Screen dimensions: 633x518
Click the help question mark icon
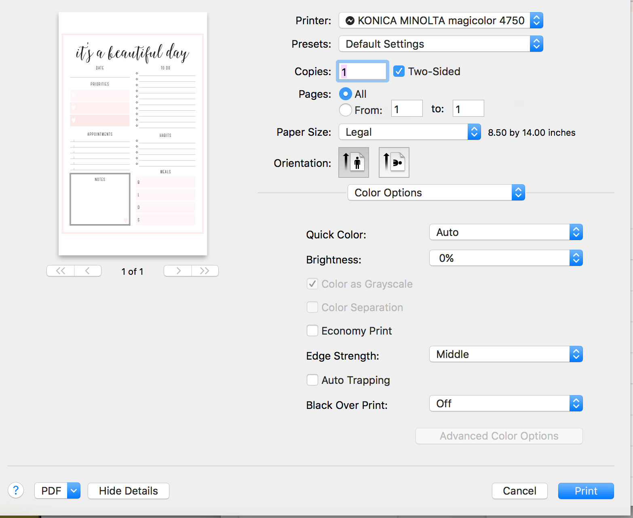pyautogui.click(x=16, y=490)
